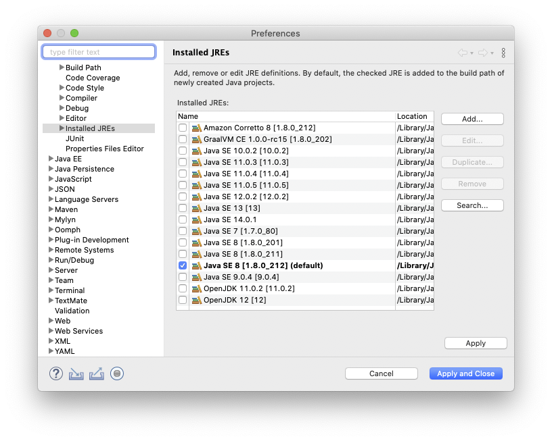Expand the Java EE tree node
552x441 pixels.
pos(51,159)
